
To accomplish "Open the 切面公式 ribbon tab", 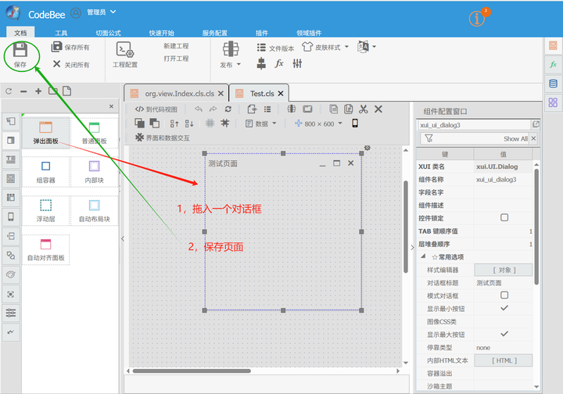I will tap(108, 33).
